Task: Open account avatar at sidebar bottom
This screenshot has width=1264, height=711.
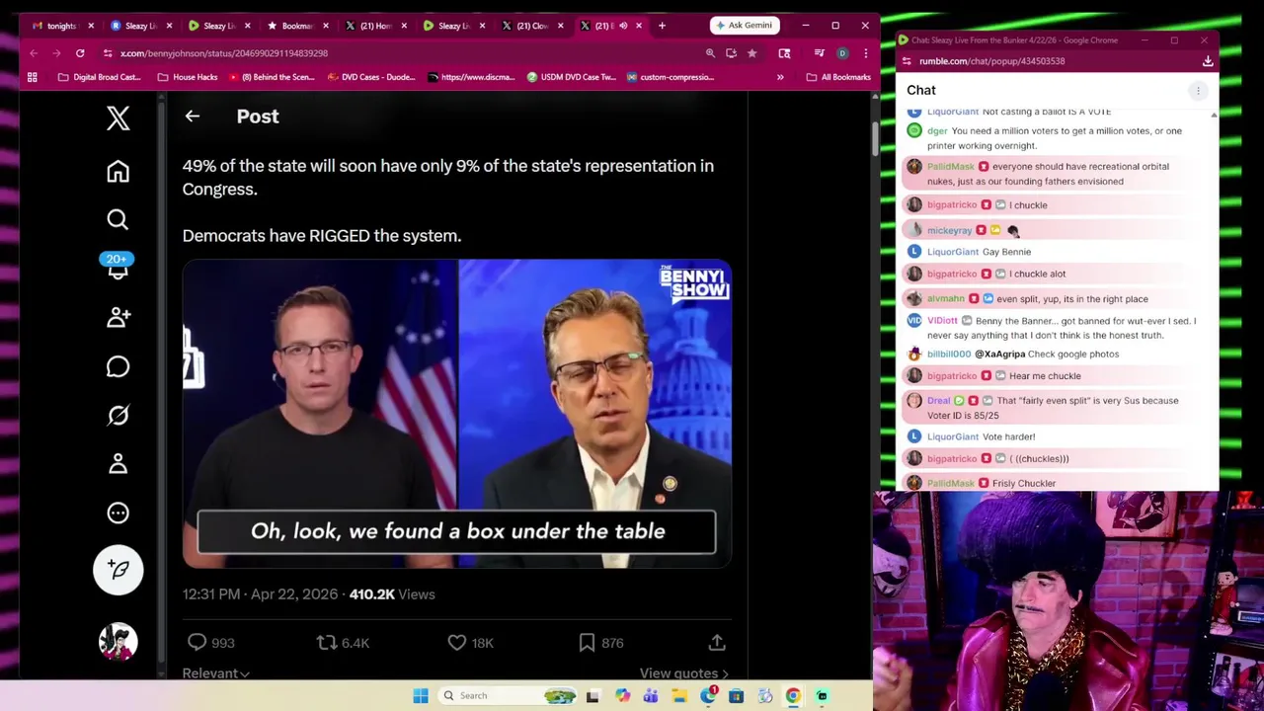Action: (x=118, y=642)
